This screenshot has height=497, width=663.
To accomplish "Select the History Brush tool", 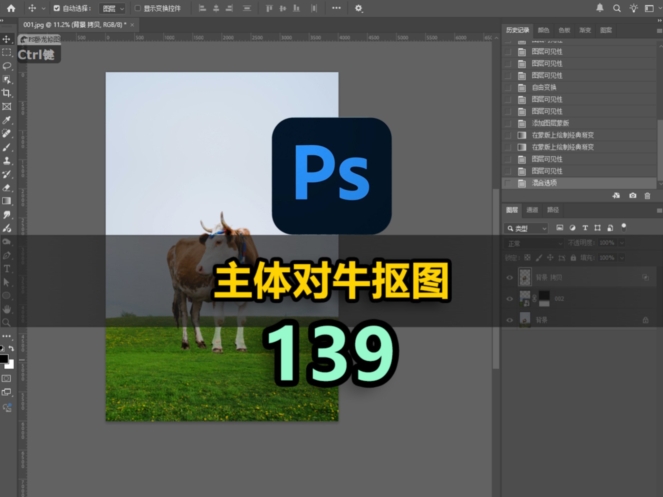I will tap(7, 174).
